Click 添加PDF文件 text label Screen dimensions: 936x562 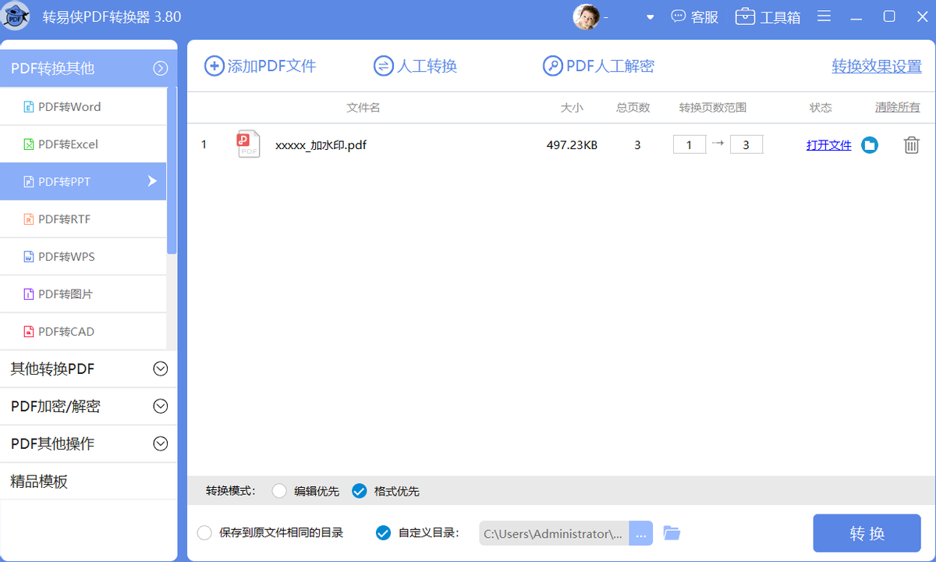click(271, 66)
